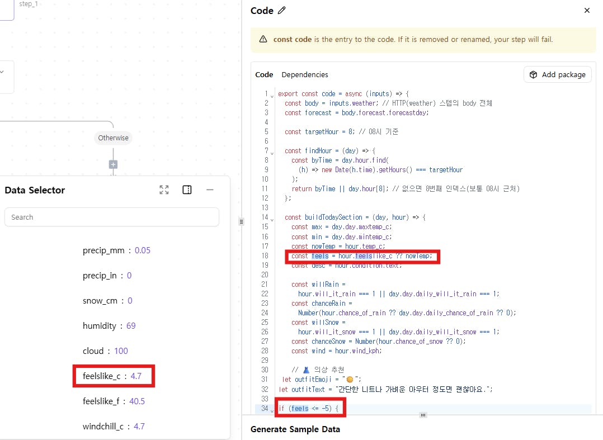This screenshot has width=603, height=440.
Task: Select the precip_mm : 0.05 data entry
Action: tap(116, 250)
